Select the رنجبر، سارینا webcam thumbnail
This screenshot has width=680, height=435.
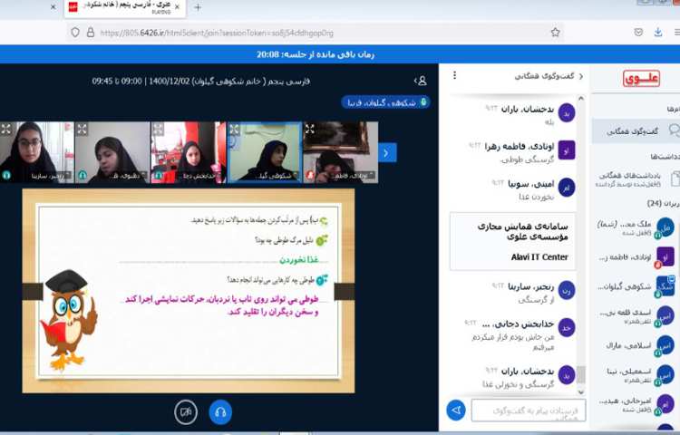37,152
